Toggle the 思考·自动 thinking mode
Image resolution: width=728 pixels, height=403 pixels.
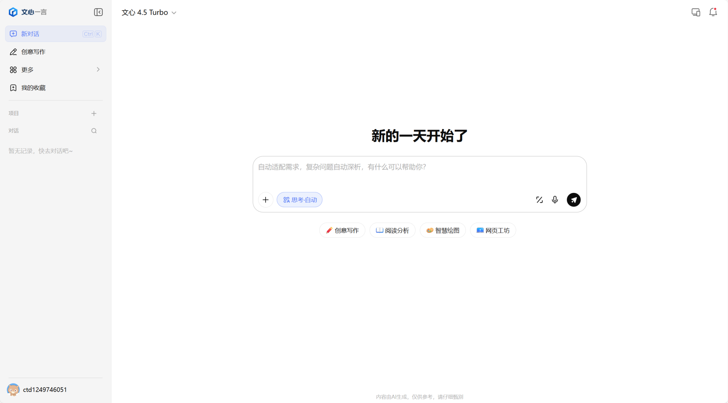tap(300, 200)
